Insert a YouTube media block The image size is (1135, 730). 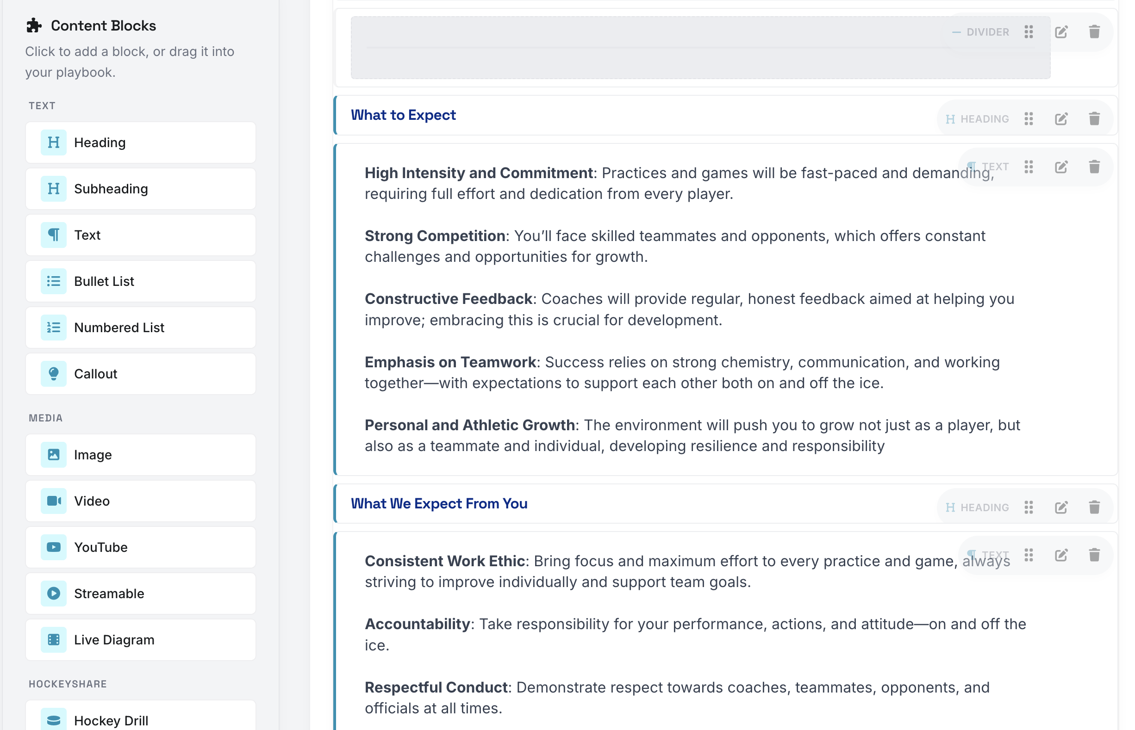coord(140,547)
